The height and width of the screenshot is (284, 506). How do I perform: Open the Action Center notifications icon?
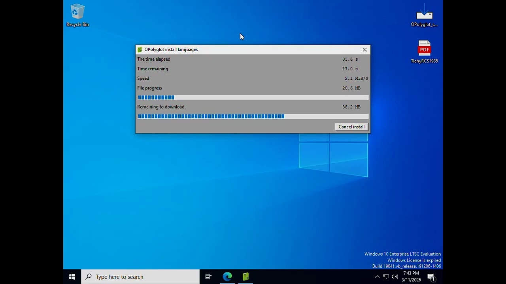(431, 277)
